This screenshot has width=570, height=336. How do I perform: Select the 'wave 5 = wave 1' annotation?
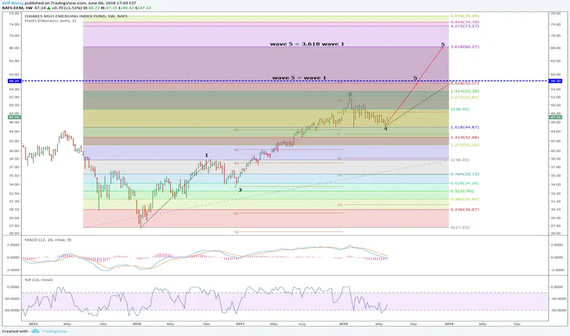[299, 78]
